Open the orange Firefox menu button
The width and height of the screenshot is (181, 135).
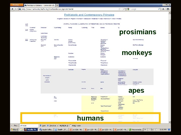17,5
